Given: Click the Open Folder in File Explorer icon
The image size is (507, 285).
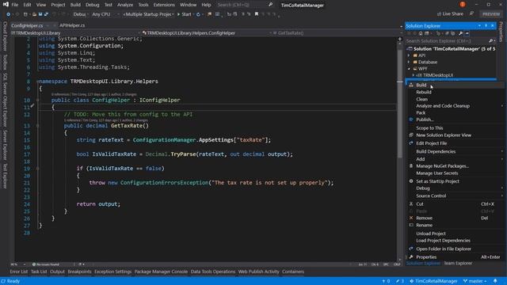Looking at the screenshot, I should [x=411, y=249].
